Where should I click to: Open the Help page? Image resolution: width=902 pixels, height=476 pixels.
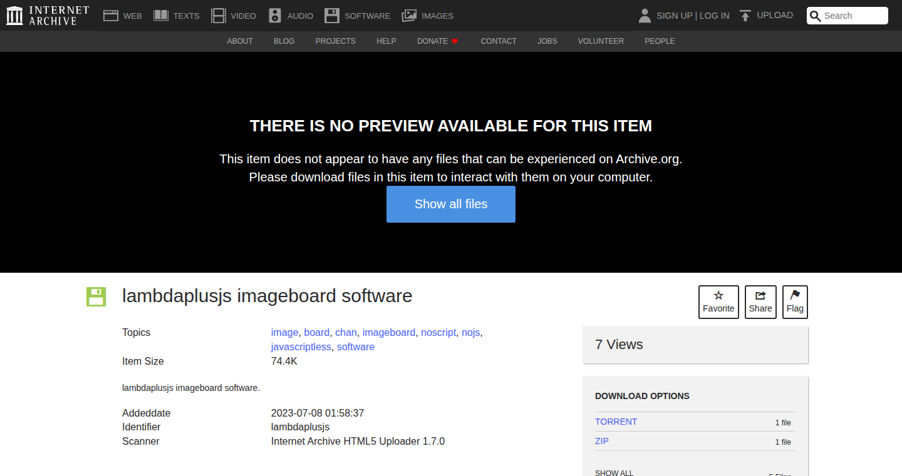tap(386, 41)
